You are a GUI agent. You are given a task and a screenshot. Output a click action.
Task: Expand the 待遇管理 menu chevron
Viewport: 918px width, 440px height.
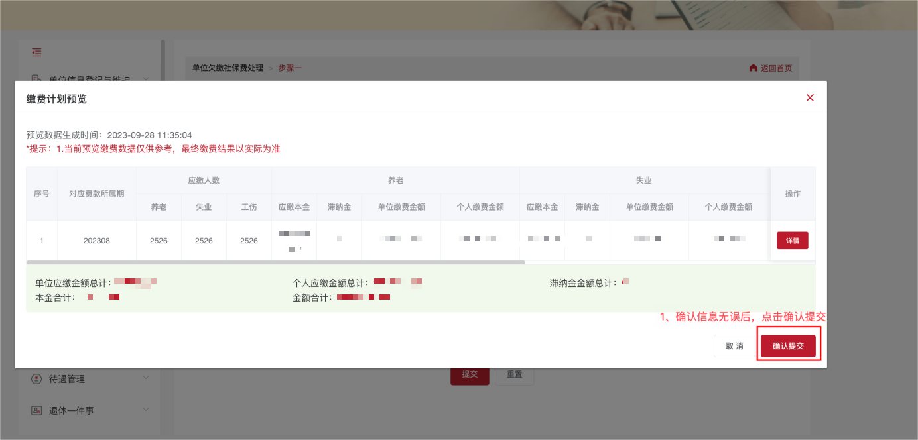[145, 379]
